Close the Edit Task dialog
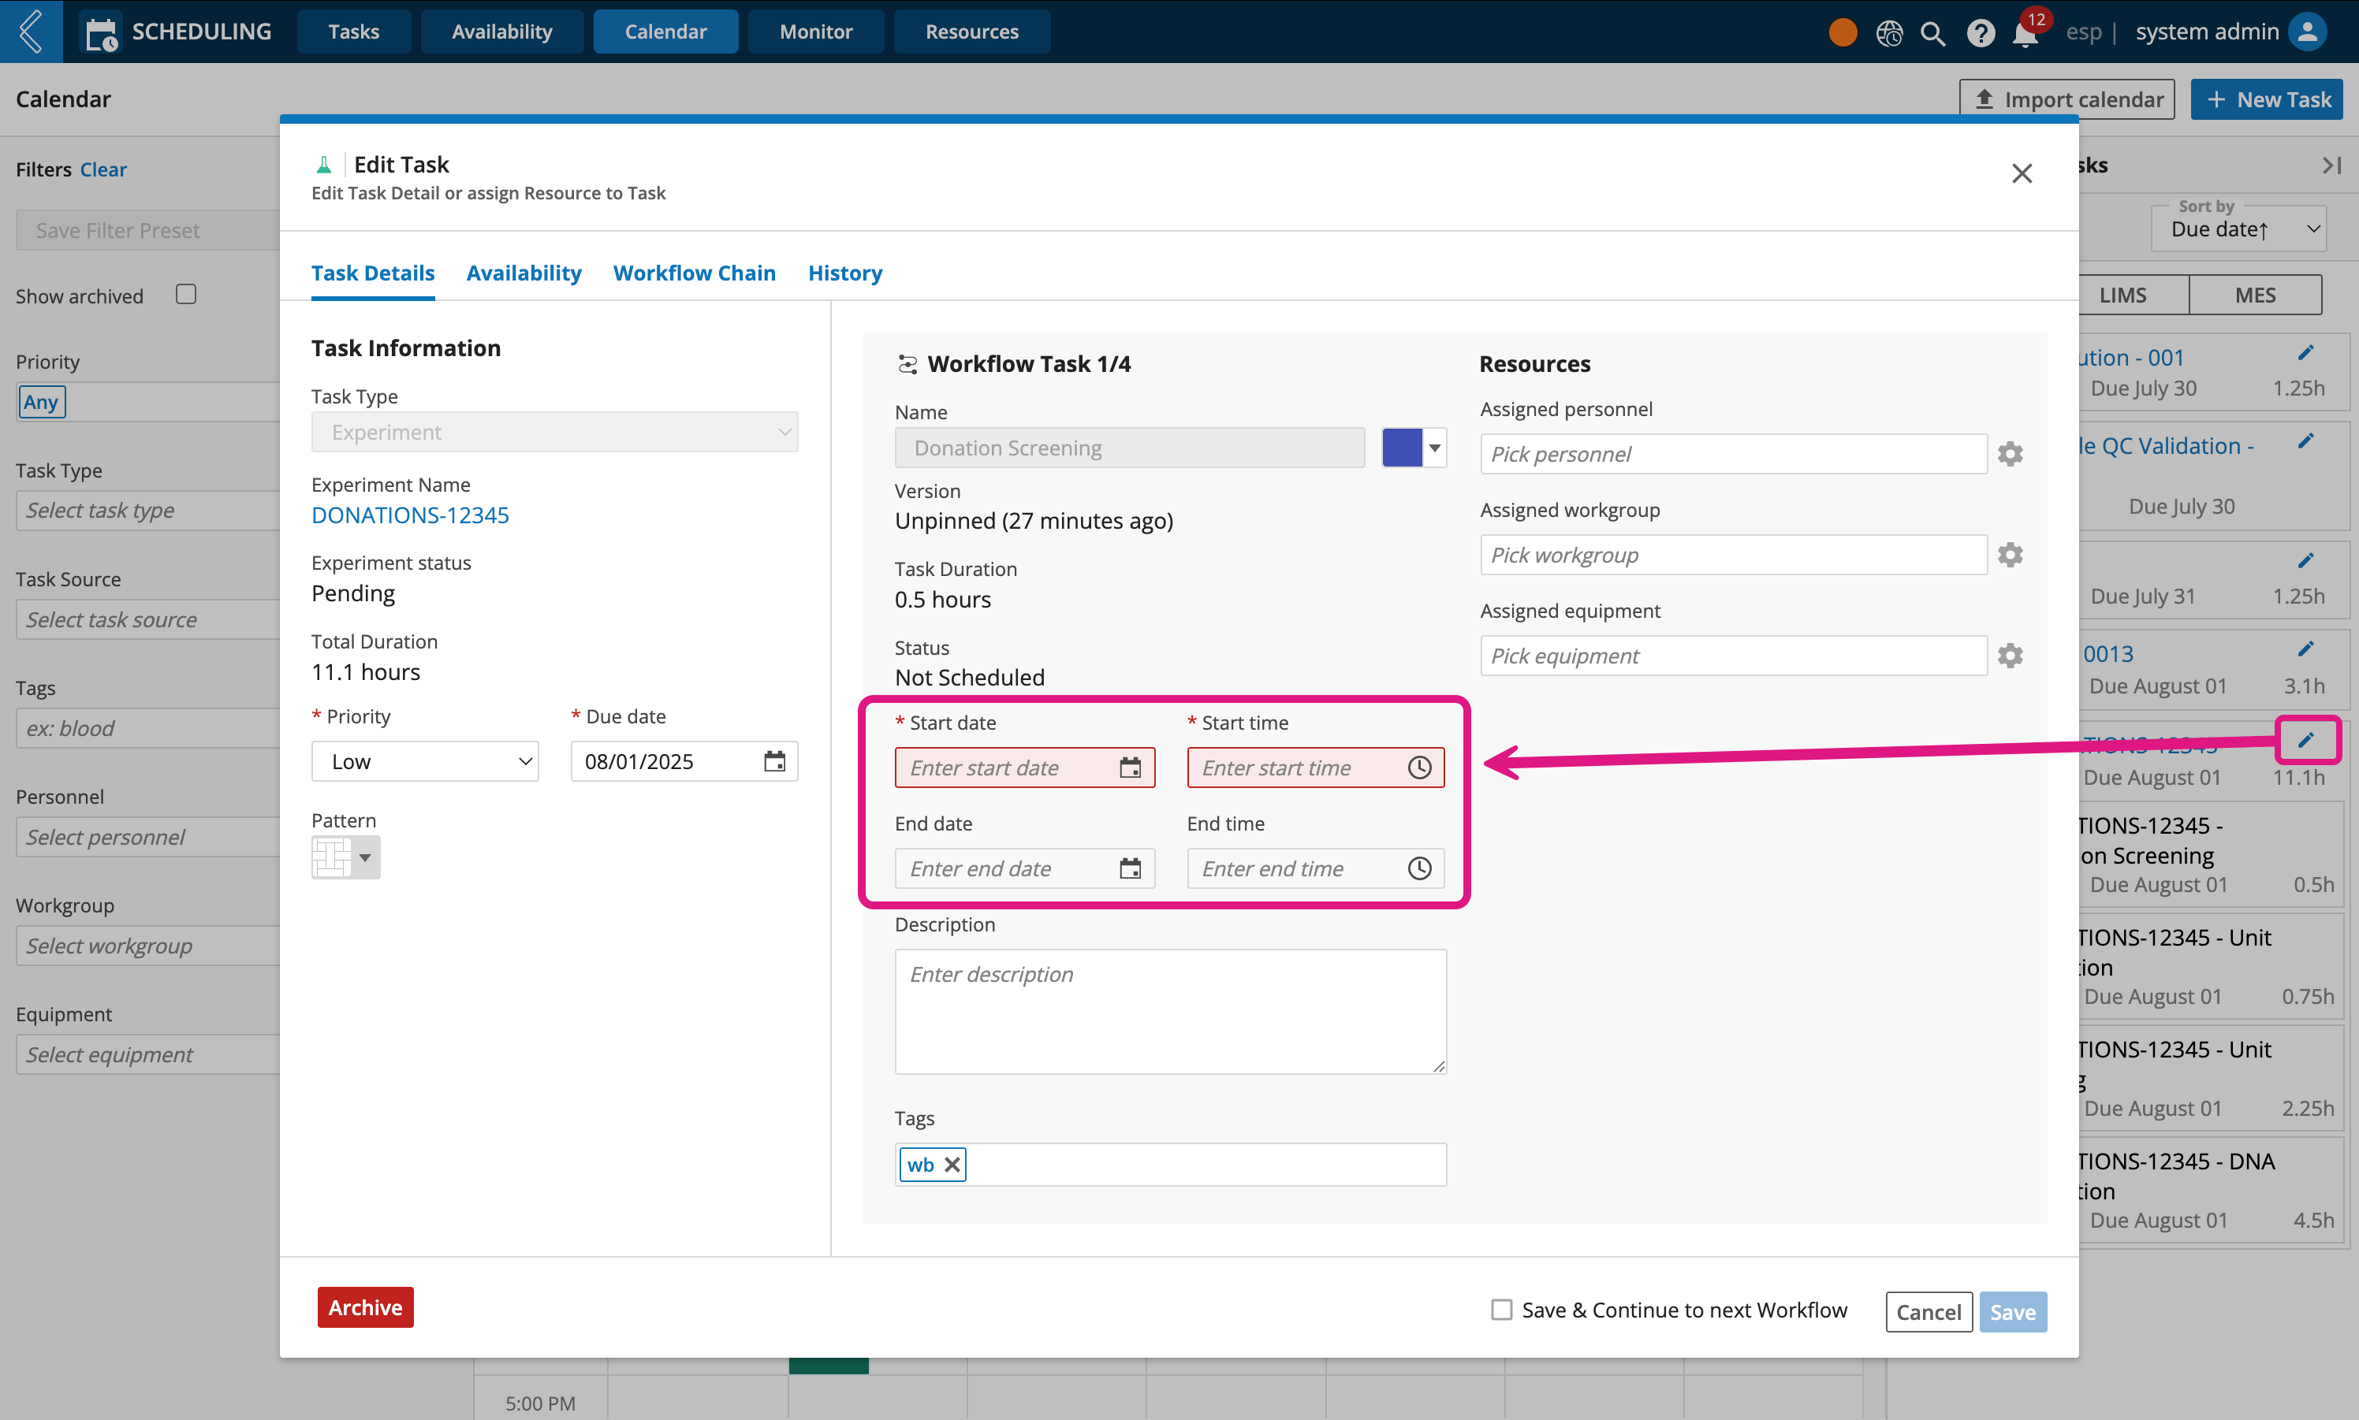 [x=2021, y=173]
